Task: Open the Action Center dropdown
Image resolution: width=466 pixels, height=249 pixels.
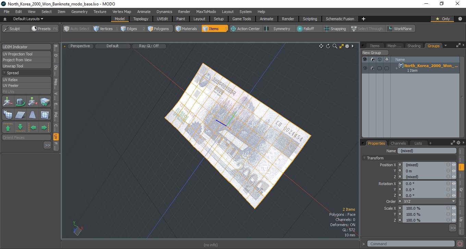Action: pos(245,29)
